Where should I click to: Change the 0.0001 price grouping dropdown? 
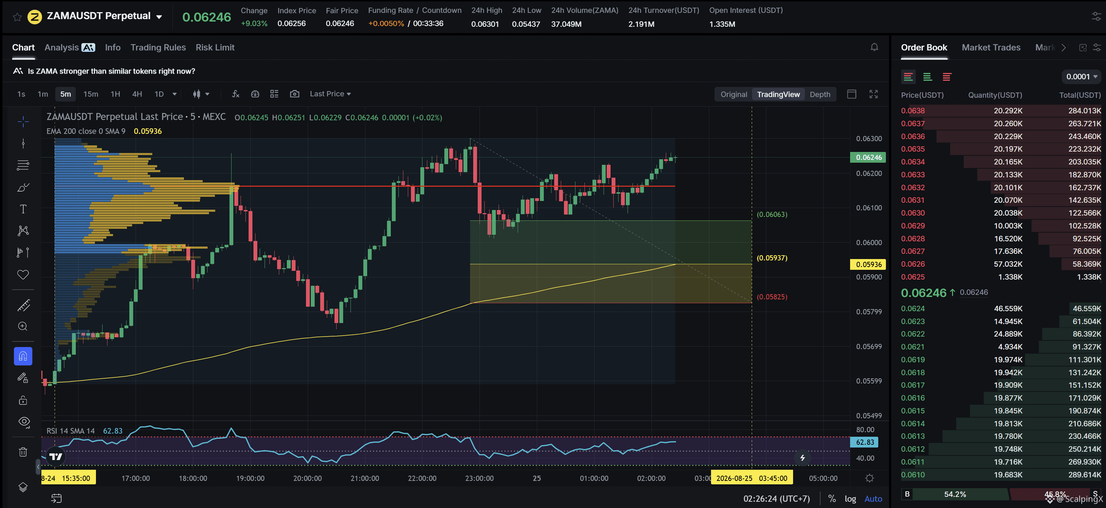1081,77
